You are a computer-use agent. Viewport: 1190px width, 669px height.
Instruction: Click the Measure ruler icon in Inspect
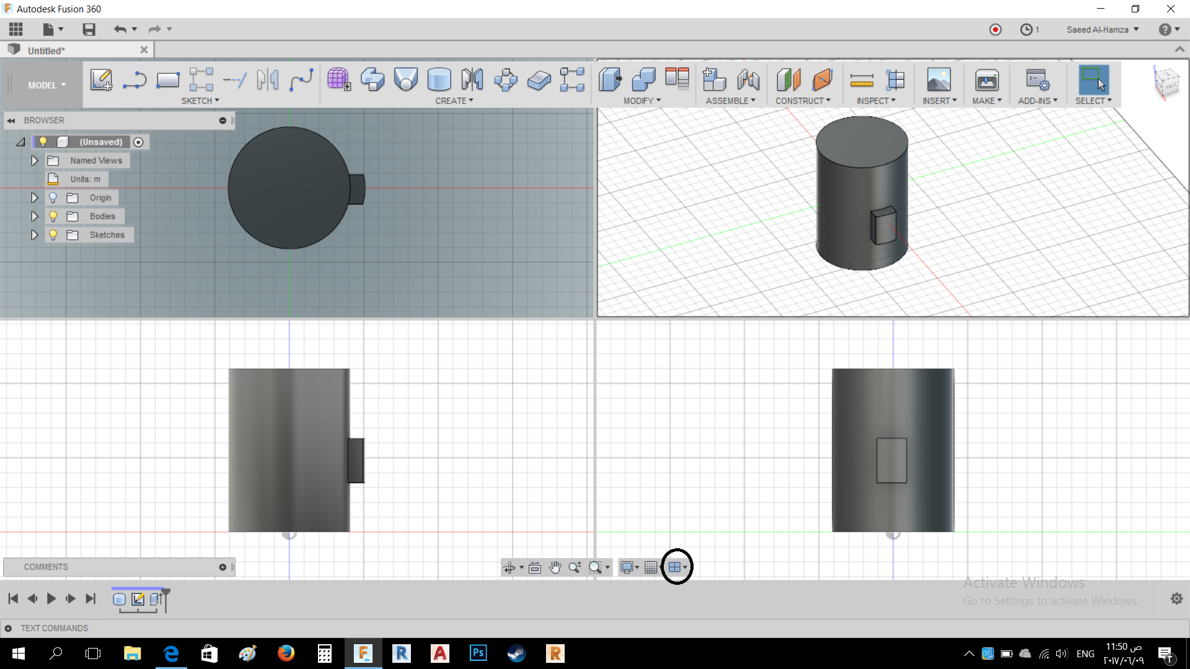click(x=862, y=80)
